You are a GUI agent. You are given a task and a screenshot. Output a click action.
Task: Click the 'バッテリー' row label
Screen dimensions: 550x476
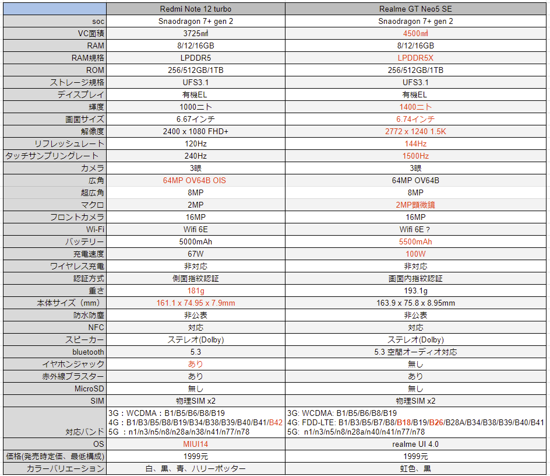[55, 242]
